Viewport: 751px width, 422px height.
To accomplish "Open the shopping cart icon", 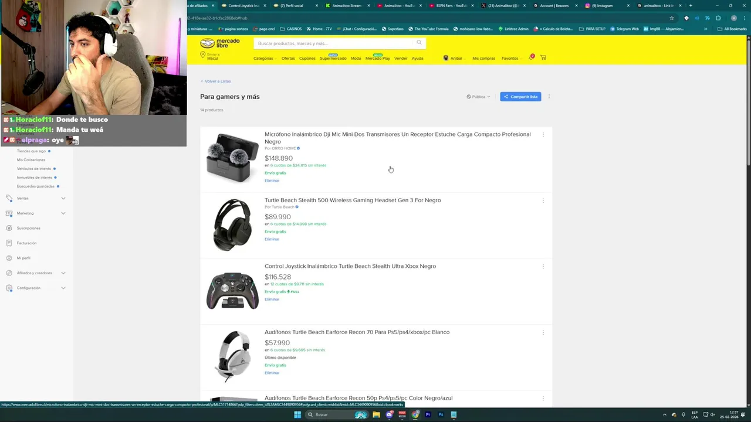I will point(543,57).
